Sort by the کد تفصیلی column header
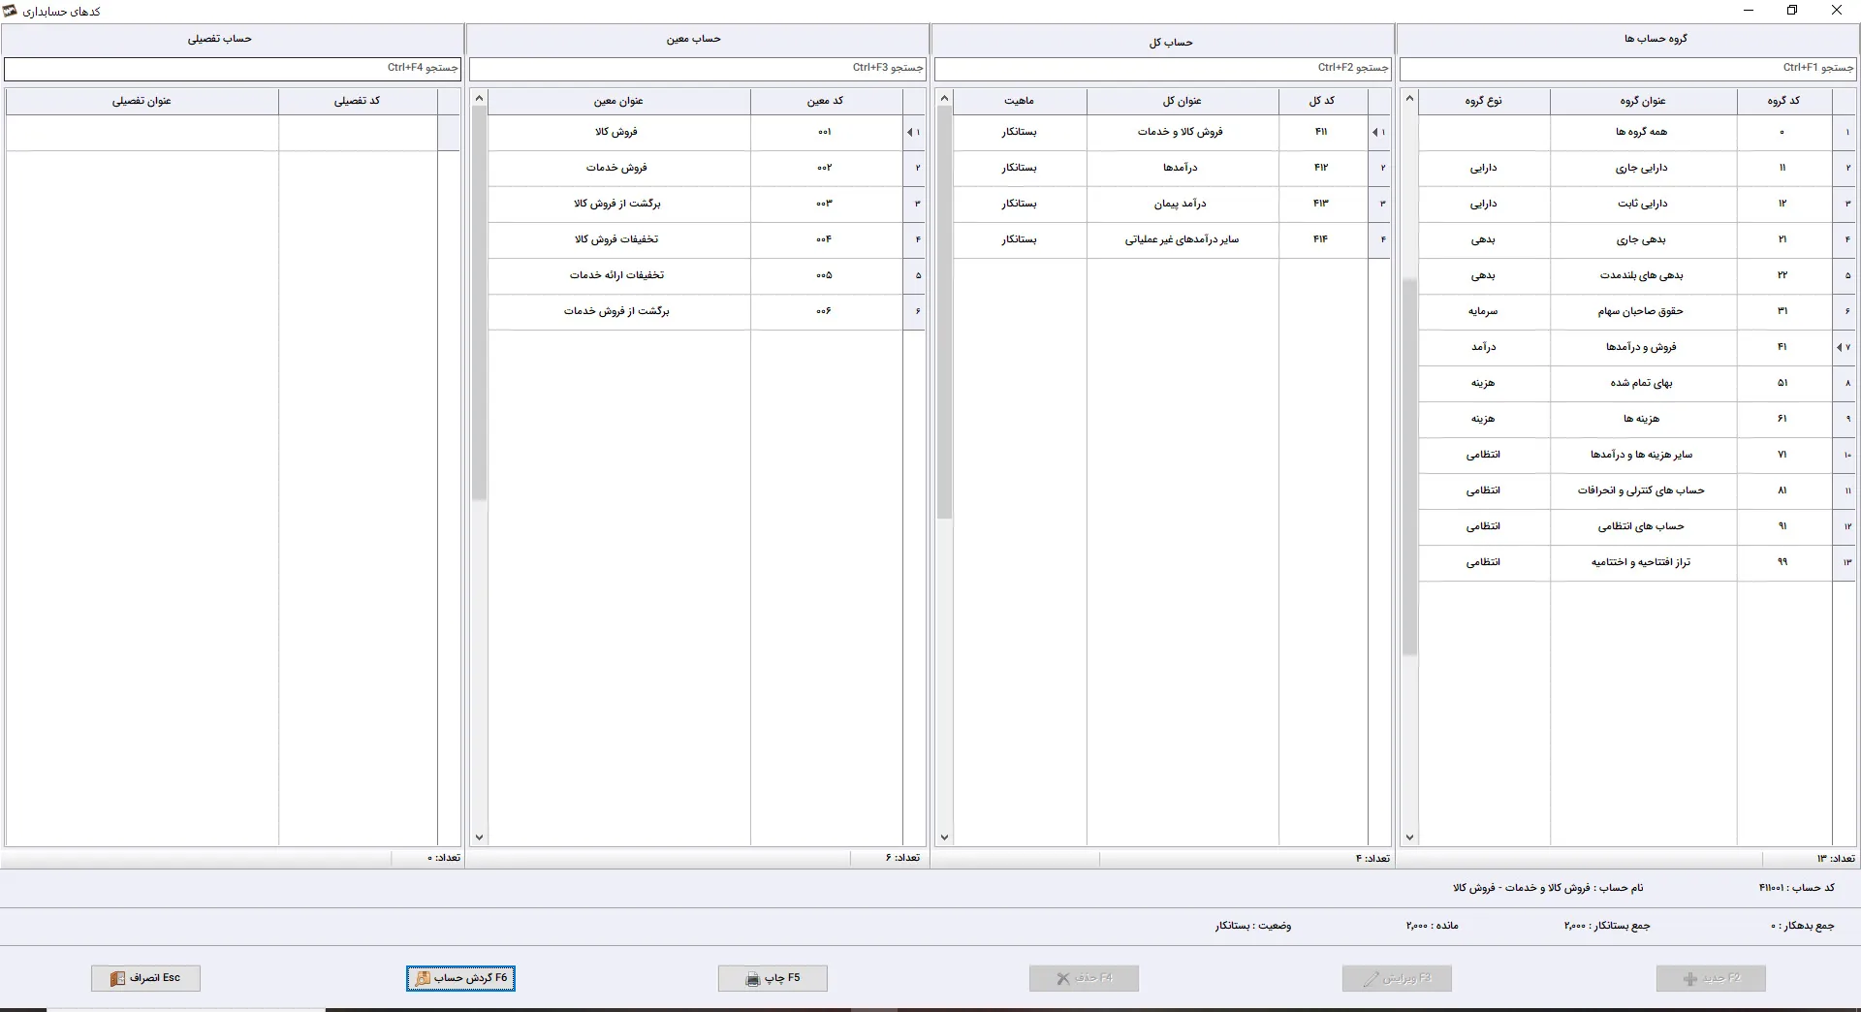Viewport: 1861px width, 1012px height. tap(358, 101)
